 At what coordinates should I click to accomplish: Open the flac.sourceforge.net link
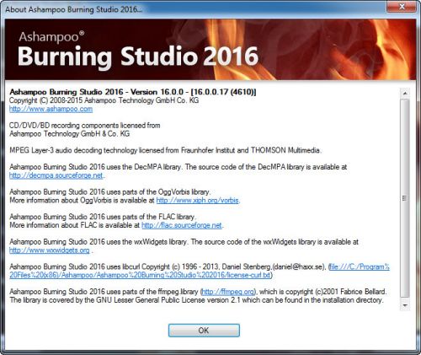(182, 225)
